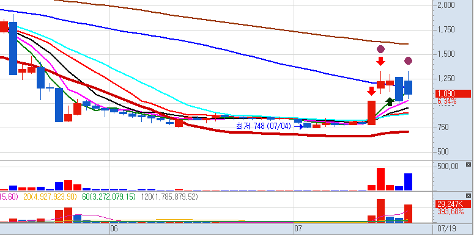Click the 1,750 price axis label
474x235 pixels.
[x=446, y=29]
